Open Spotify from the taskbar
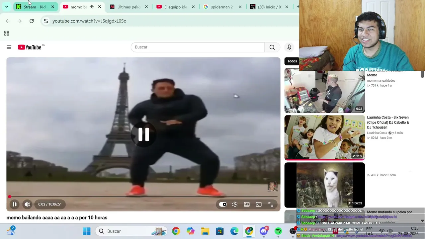Viewport: 425px width, 239px height. (278, 231)
